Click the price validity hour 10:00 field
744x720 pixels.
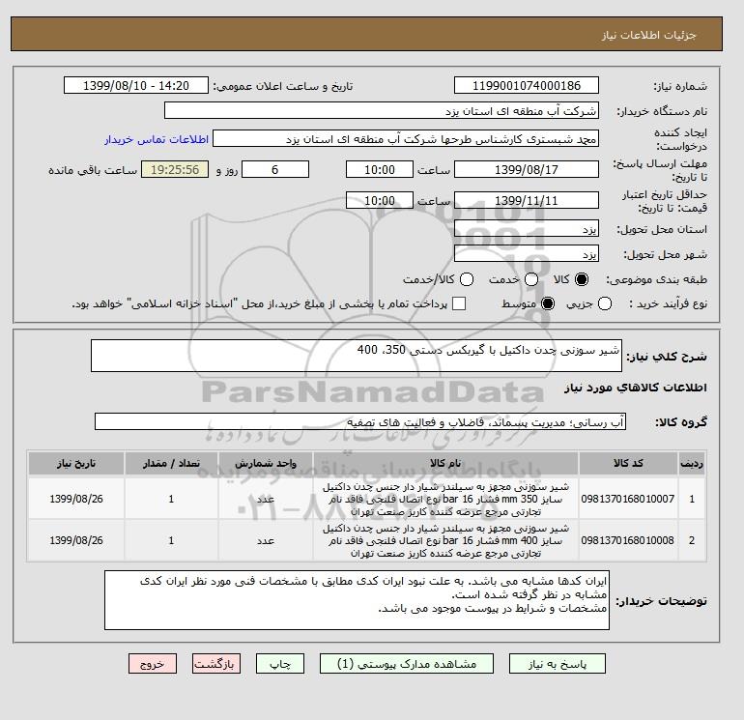pyautogui.click(x=380, y=200)
